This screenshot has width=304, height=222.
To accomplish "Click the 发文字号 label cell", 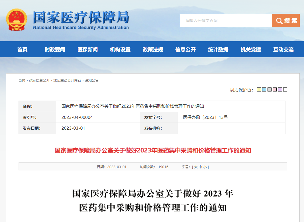I will [159, 117].
